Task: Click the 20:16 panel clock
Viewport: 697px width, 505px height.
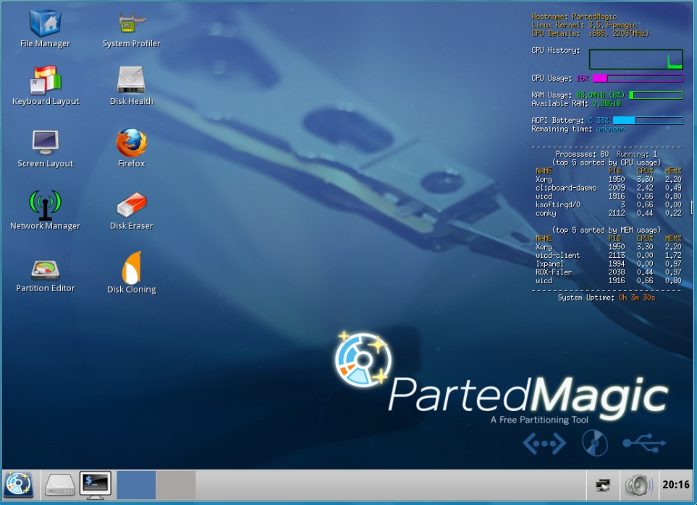Action: coord(676,485)
